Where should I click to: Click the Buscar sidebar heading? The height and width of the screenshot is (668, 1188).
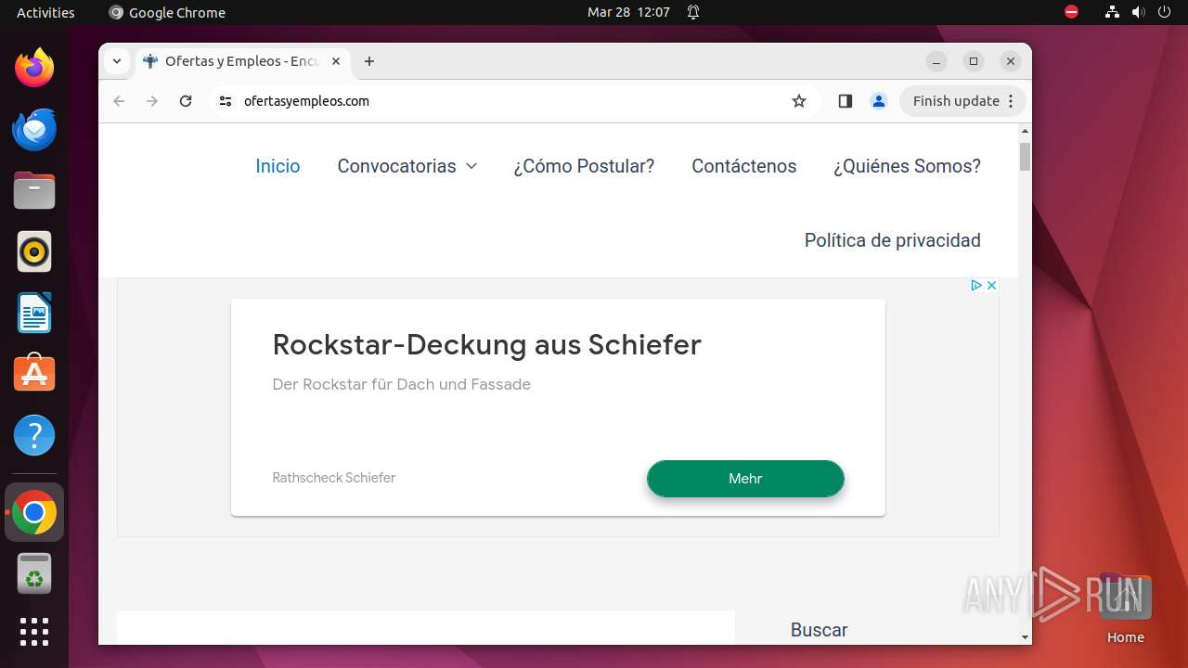coord(819,630)
